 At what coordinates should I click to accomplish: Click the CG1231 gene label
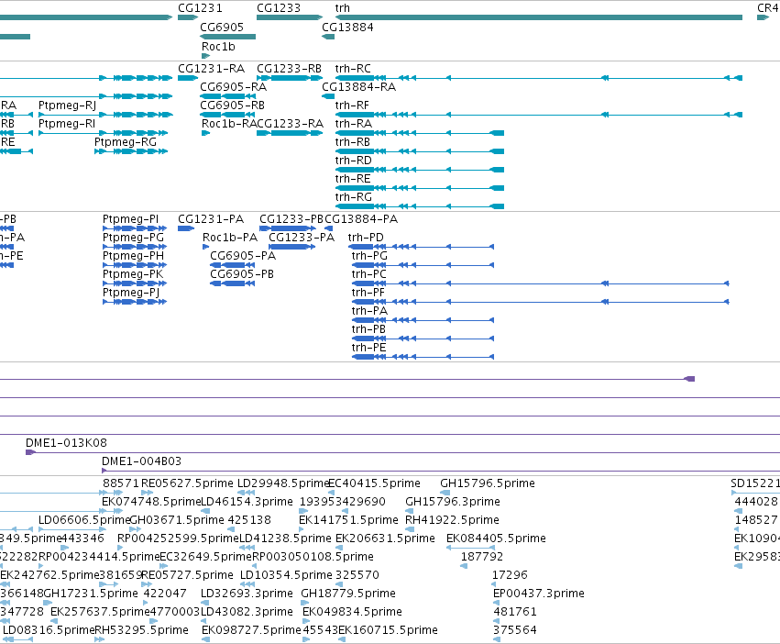pos(200,8)
